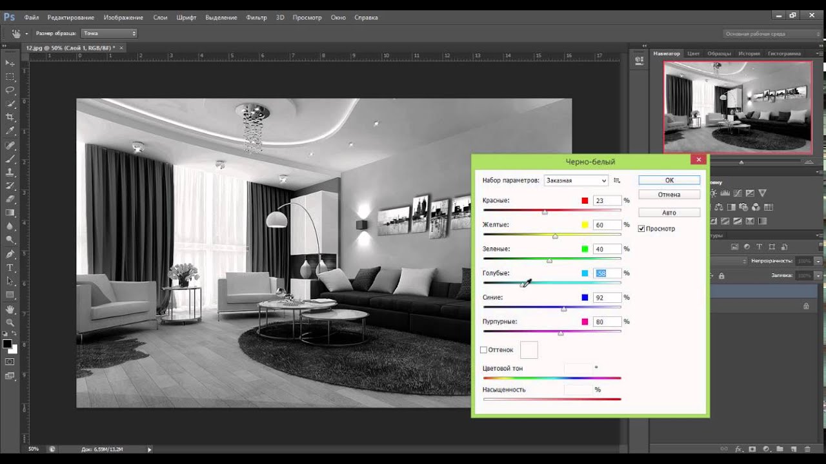Click the Голубые percentage input field
Image resolution: width=826 pixels, height=464 pixels.
(x=607, y=273)
